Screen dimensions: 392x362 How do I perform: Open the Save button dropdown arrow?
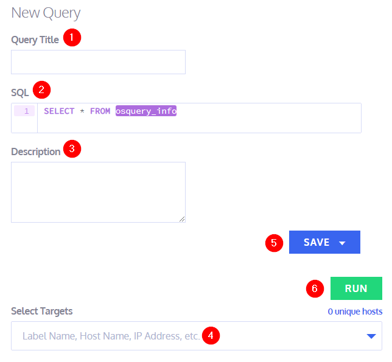point(342,243)
